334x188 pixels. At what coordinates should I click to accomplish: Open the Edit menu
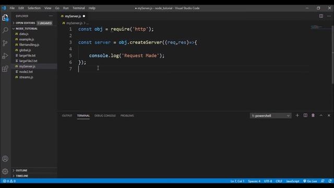(21, 8)
